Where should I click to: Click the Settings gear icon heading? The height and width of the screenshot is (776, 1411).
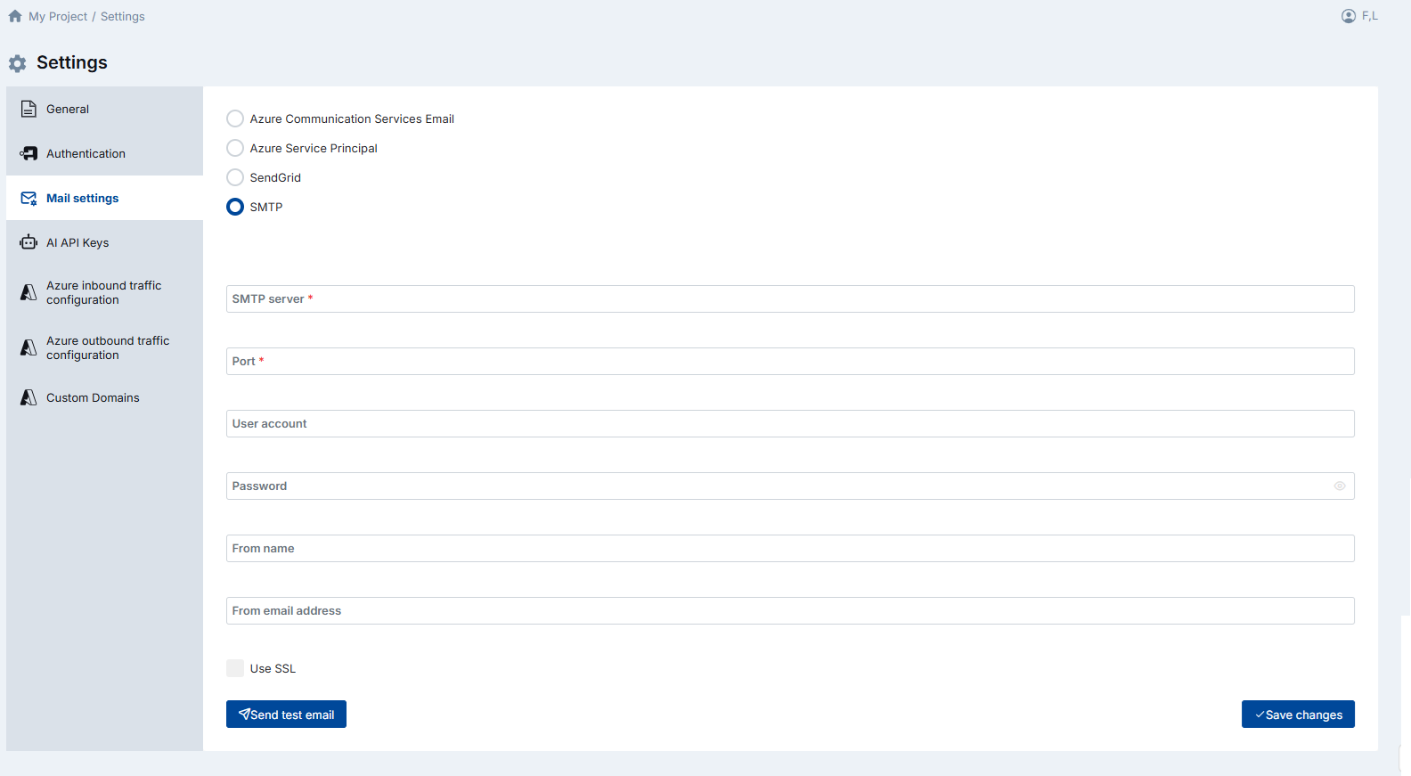(17, 63)
